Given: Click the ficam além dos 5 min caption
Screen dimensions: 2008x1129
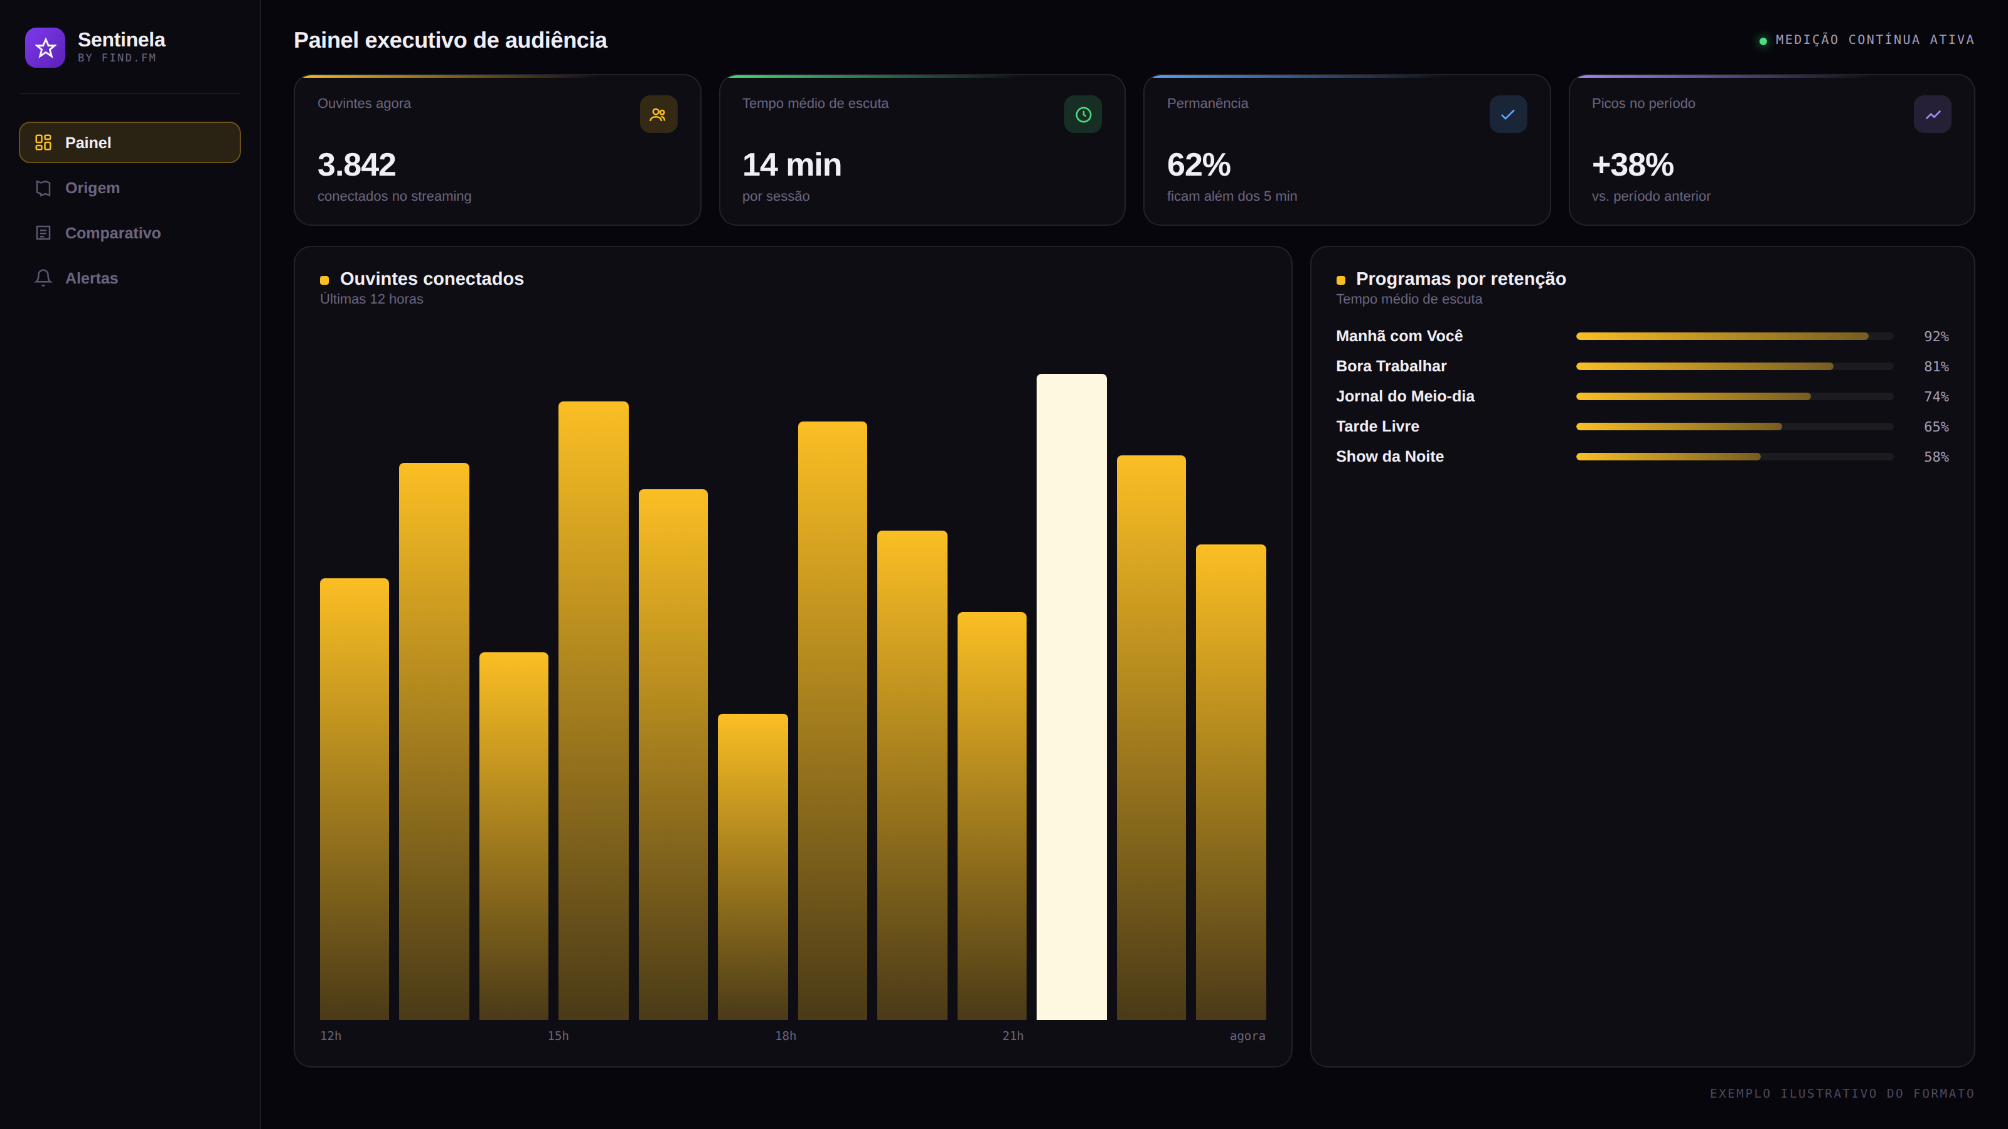Looking at the screenshot, I should pyautogui.click(x=1232, y=196).
